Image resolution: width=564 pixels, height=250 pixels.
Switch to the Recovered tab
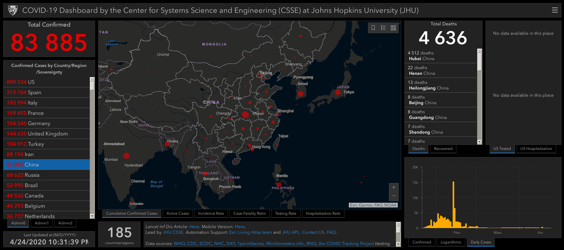pyautogui.click(x=443, y=149)
